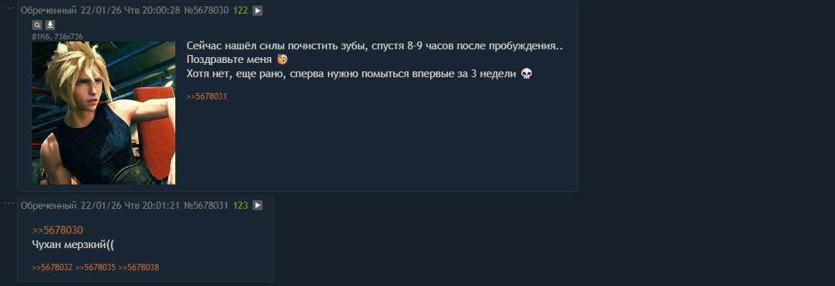The height and width of the screenshot is (286, 835).
Task: Click post number №5678031 in header
Action: (x=206, y=205)
